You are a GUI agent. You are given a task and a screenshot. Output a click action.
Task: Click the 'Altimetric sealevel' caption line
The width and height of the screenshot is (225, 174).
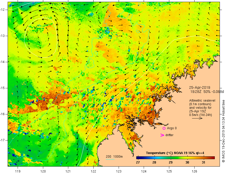pyautogui.click(x=202, y=101)
